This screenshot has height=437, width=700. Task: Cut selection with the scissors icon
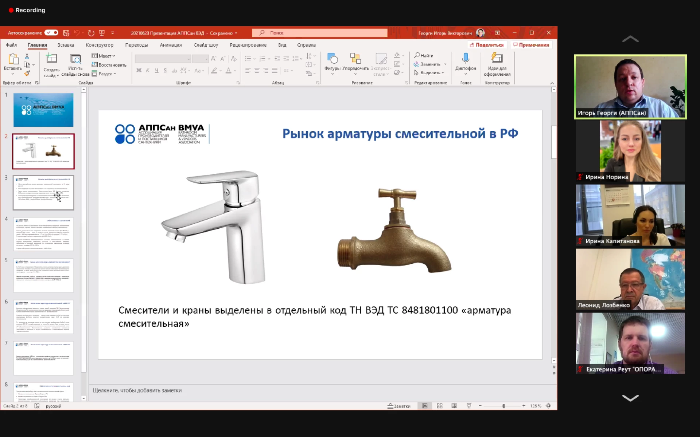tap(27, 56)
